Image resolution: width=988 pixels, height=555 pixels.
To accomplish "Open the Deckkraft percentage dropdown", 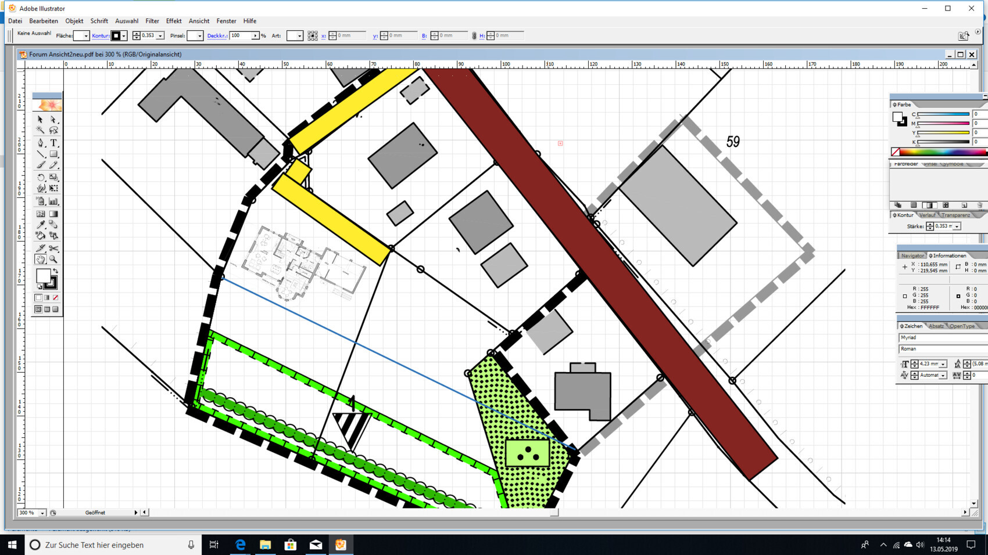I will (x=256, y=35).
